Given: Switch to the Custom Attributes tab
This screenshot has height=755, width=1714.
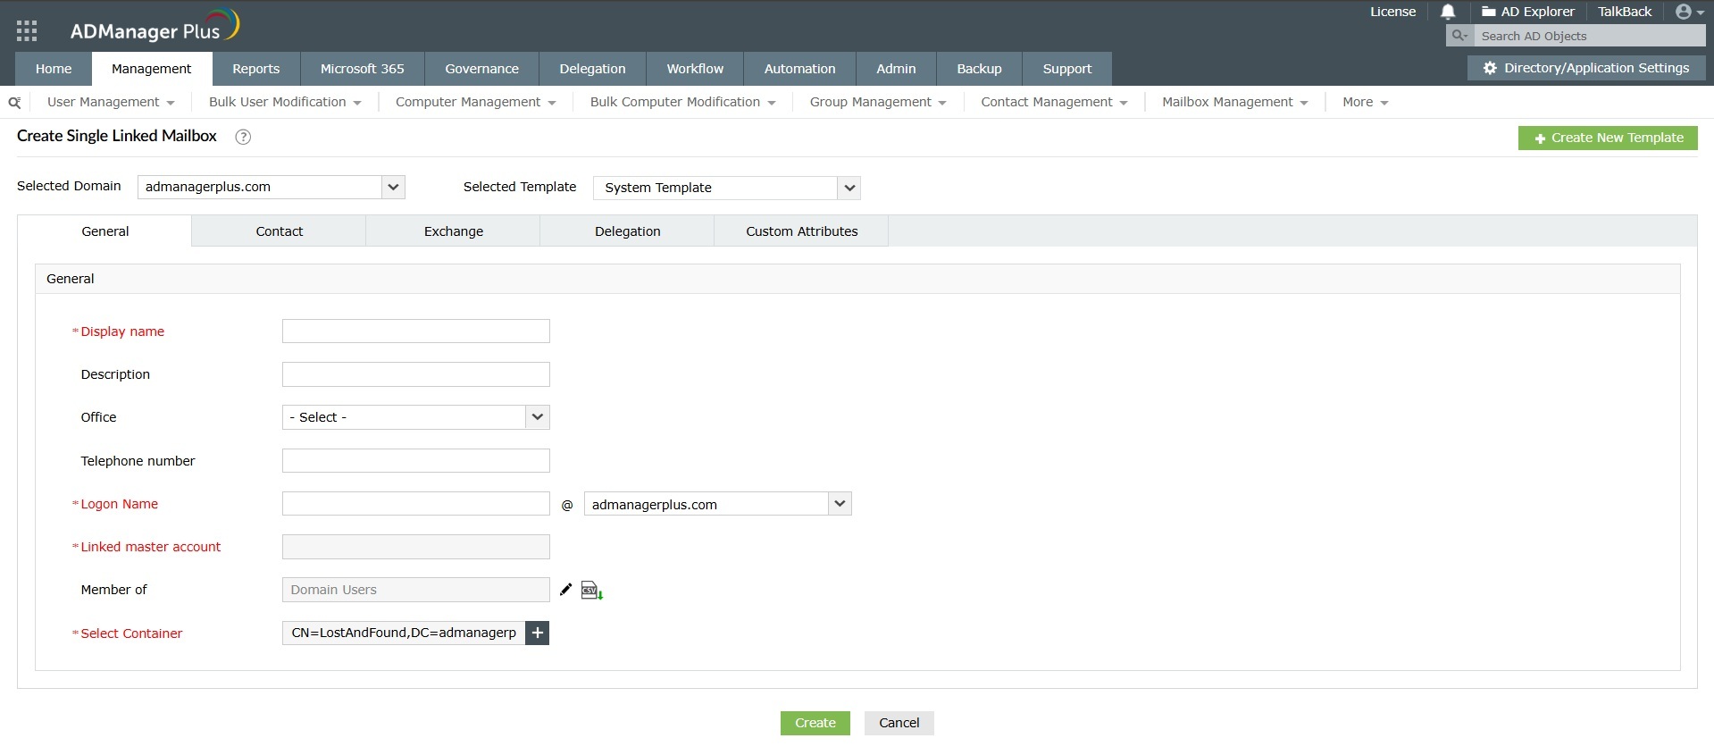Looking at the screenshot, I should click(802, 231).
